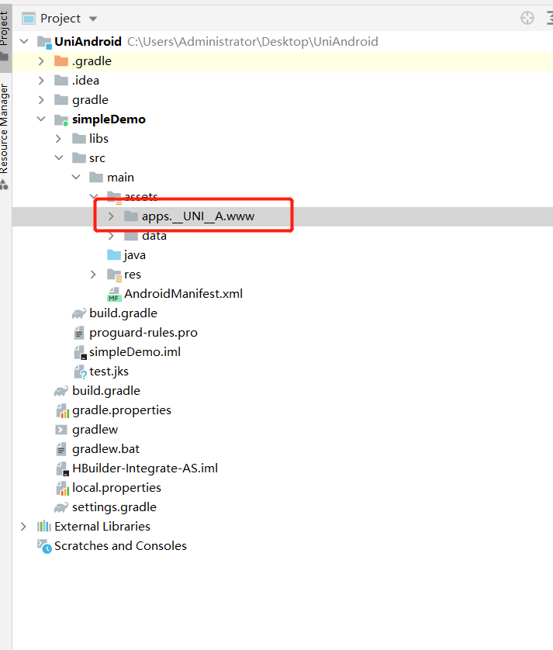Select the apps.__UNI__A.www folder name
This screenshot has height=650, width=553.
[x=198, y=216]
